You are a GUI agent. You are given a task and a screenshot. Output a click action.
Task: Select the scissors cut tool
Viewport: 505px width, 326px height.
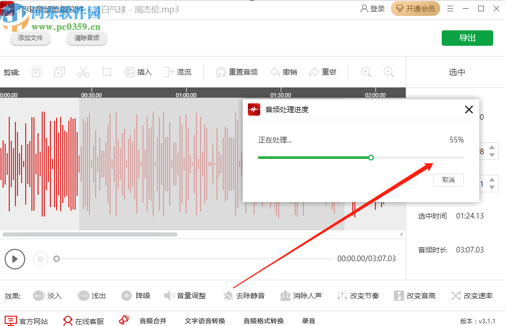tap(83, 72)
